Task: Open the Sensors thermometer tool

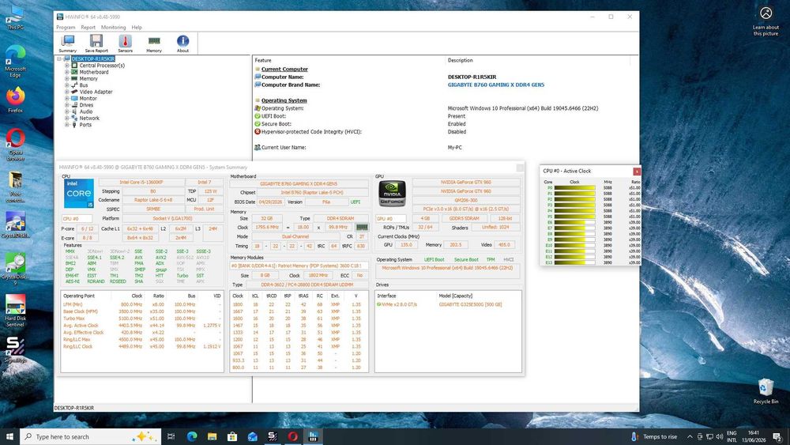Action: tap(125, 43)
